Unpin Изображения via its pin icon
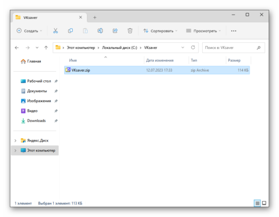This screenshot has width=279, height=217. pyautogui.click(x=56, y=101)
